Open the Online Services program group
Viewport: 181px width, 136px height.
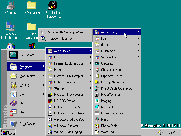coord(69,82)
